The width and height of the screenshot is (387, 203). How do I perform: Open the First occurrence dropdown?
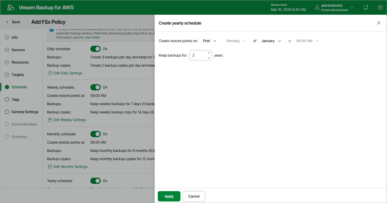[209, 41]
